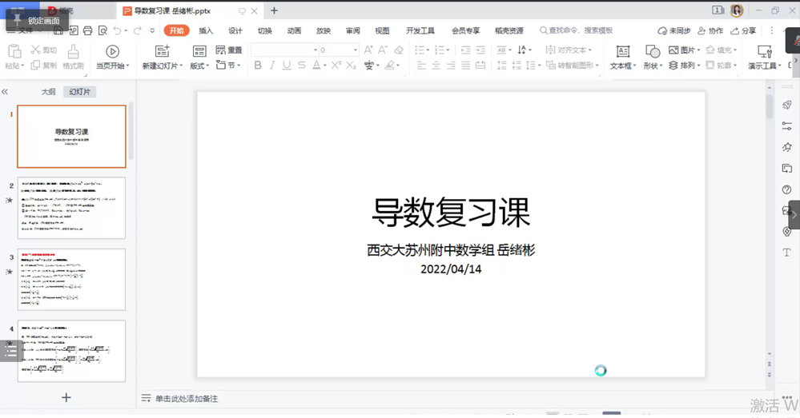Toggle Strikethrough formatting

tap(302, 66)
